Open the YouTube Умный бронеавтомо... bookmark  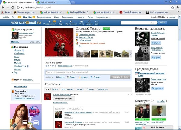pos(132,12)
